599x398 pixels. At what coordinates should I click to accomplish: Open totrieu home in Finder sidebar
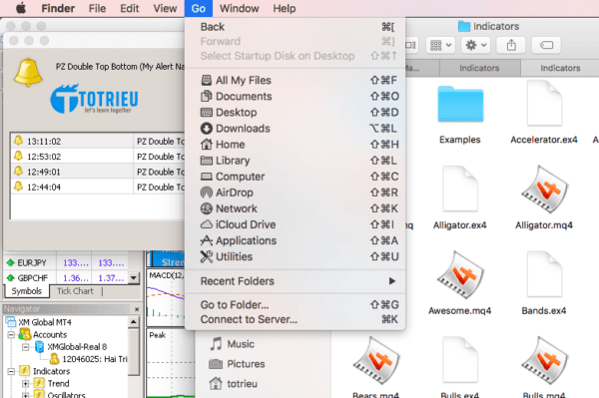point(233,383)
